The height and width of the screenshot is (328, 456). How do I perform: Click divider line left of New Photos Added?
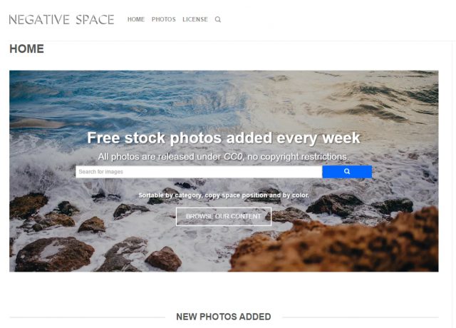[x=87, y=317]
